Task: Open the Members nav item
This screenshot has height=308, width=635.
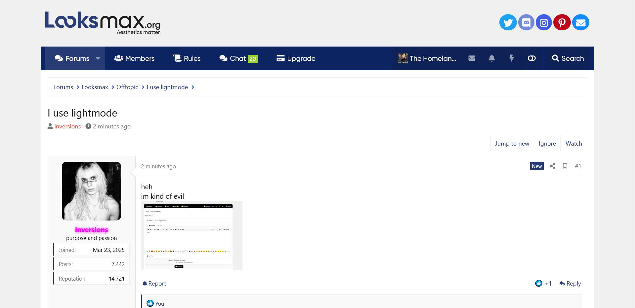Action: pyautogui.click(x=134, y=58)
